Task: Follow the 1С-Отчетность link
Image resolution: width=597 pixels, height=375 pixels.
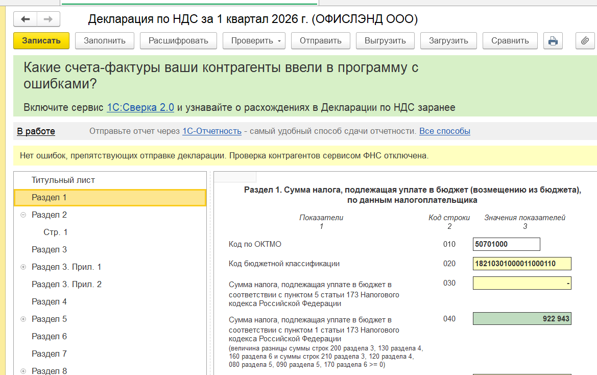Action: tap(212, 131)
